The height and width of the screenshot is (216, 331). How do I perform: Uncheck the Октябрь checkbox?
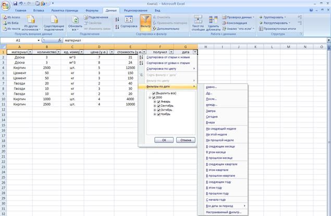coord(158,110)
